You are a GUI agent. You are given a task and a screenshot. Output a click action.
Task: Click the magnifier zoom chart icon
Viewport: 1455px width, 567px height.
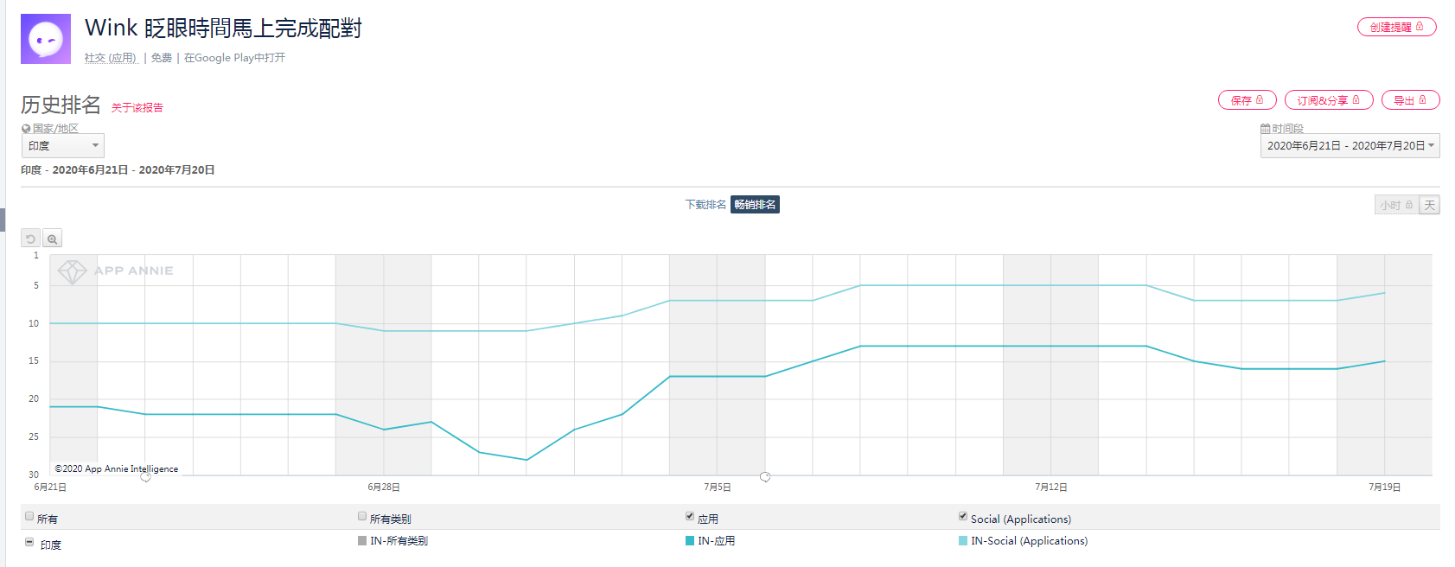pyautogui.click(x=52, y=239)
